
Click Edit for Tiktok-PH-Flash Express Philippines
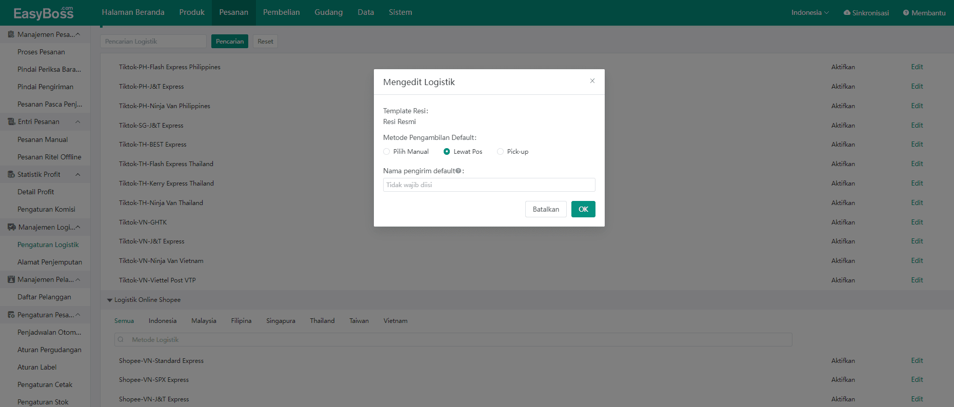pyautogui.click(x=917, y=67)
